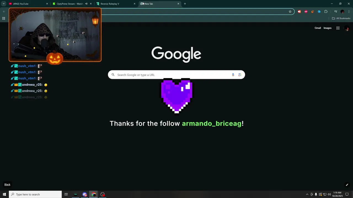Close the Reverse Roleplay tab
353x198 pixels.
(135, 4)
